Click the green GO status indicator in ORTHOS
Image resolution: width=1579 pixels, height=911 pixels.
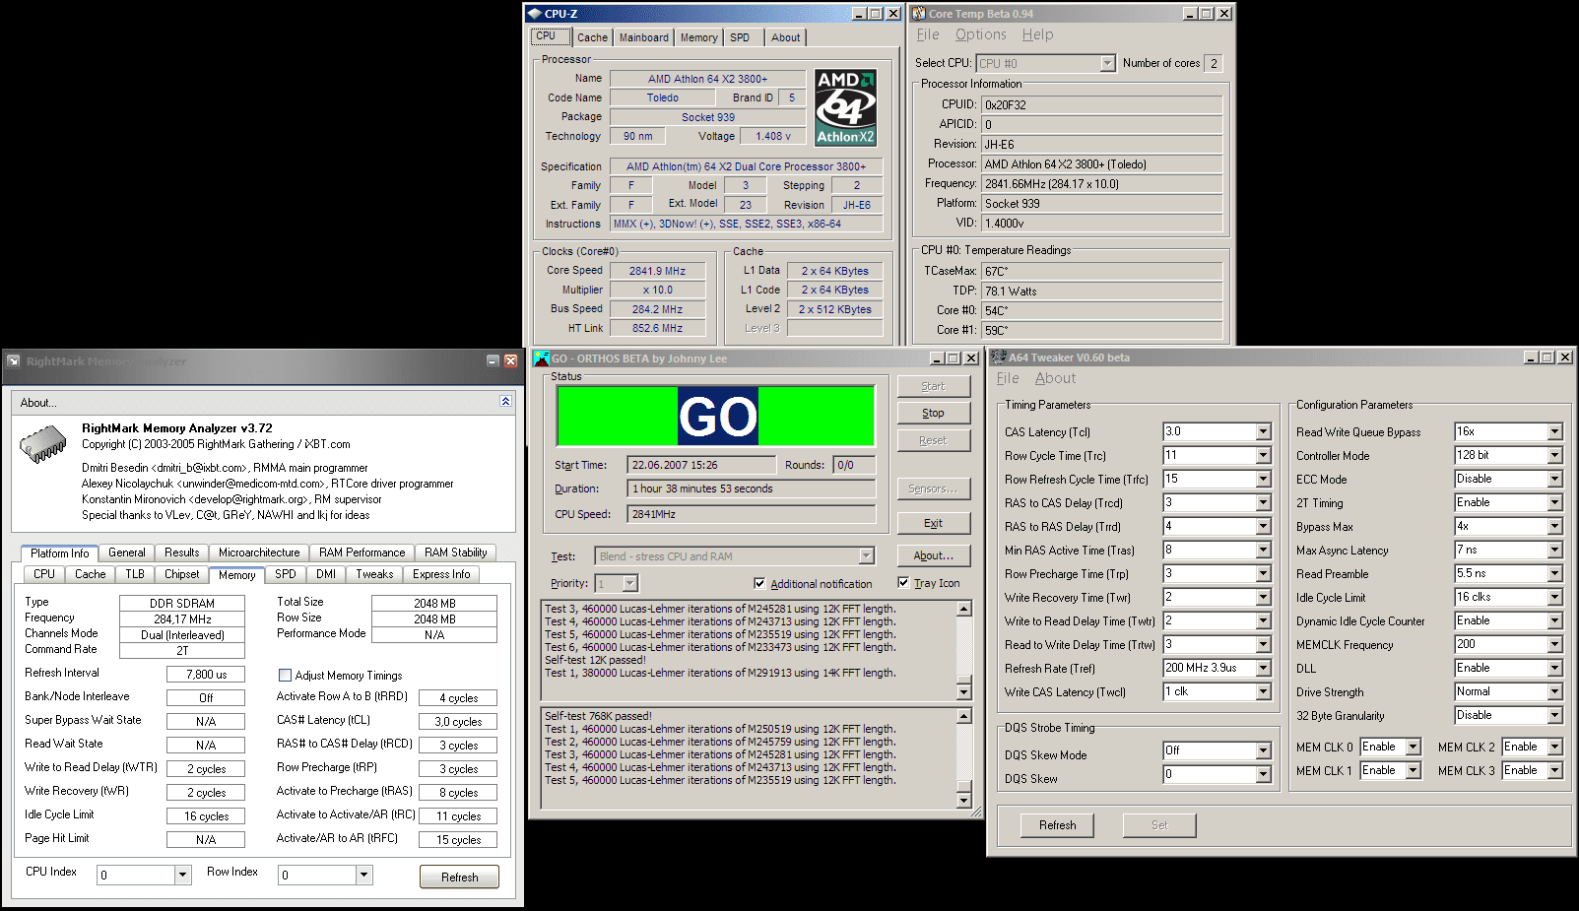coord(717,416)
